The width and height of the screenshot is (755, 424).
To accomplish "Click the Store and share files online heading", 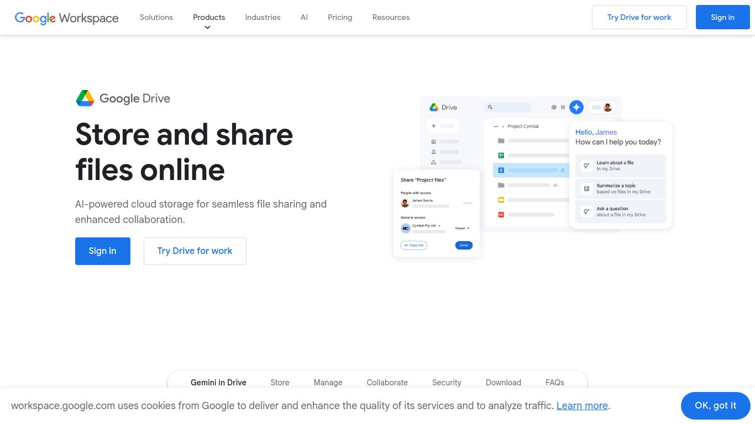I will 184,152.
